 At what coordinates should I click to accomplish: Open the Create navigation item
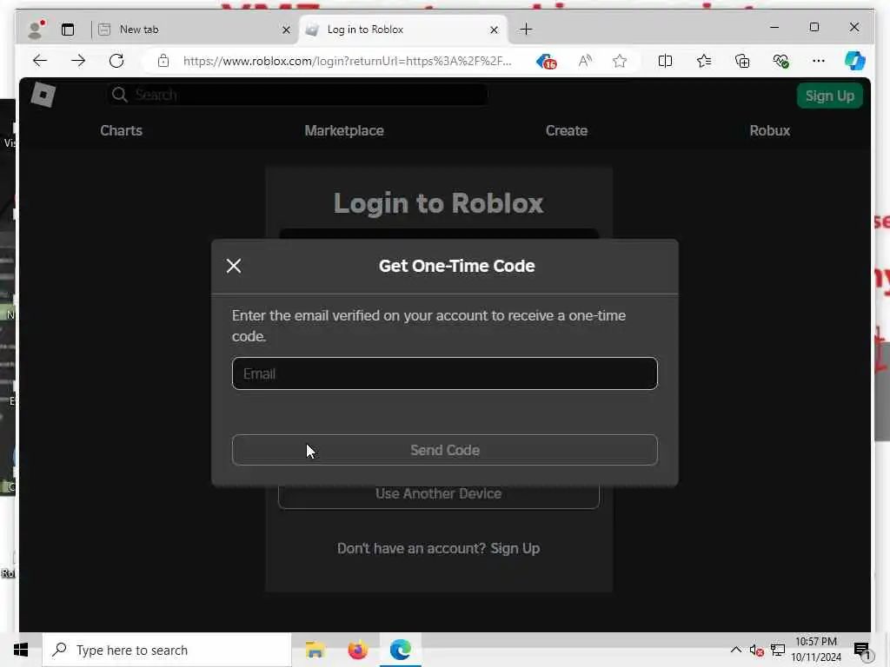click(567, 130)
